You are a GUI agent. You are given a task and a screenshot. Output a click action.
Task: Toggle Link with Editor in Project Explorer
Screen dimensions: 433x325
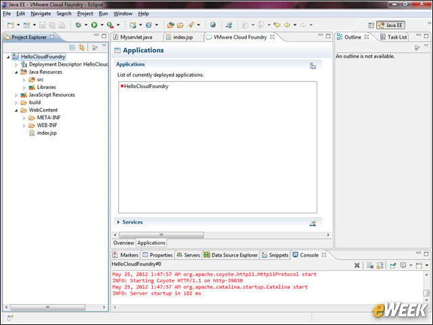[x=82, y=47]
